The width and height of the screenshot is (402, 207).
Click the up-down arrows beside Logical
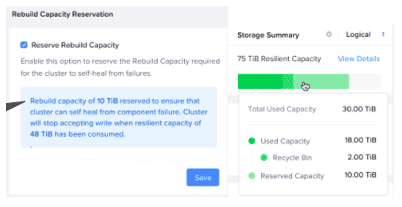click(383, 34)
